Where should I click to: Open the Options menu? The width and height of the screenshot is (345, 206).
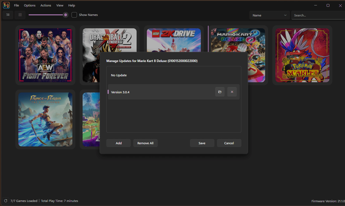29,5
